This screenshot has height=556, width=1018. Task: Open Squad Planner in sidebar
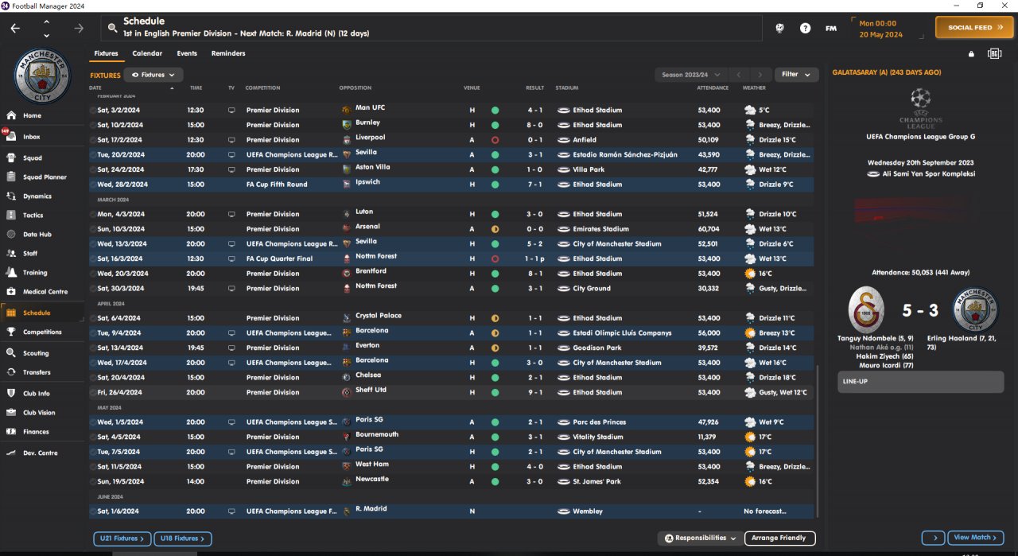pos(44,177)
